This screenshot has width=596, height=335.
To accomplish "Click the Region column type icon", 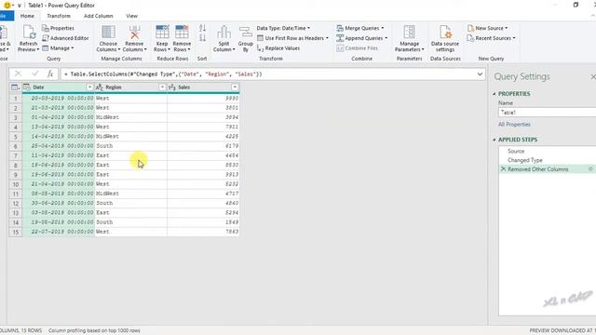I will point(100,87).
